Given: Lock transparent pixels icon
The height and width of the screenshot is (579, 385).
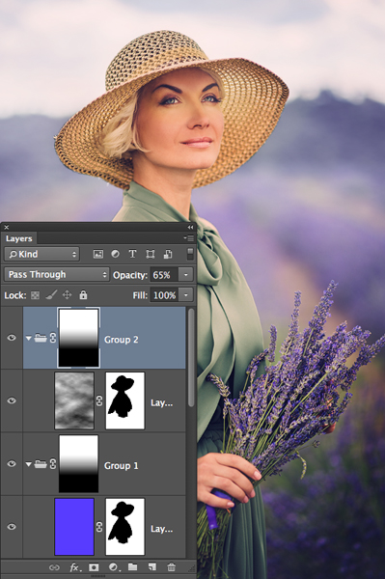Looking at the screenshot, I should pyautogui.click(x=35, y=295).
